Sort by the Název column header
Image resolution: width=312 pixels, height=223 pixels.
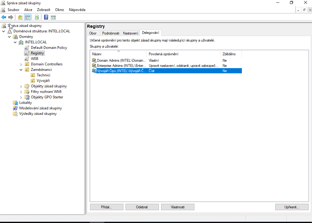point(118,54)
